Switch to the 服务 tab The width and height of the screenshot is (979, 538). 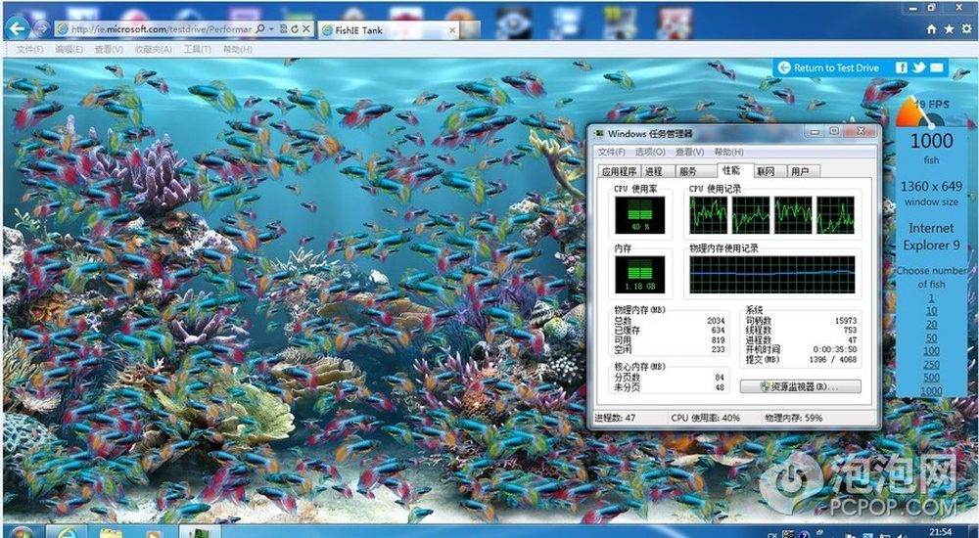click(x=695, y=171)
